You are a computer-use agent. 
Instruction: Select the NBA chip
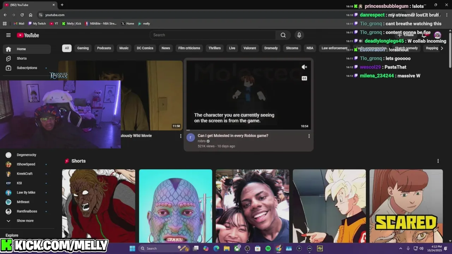pos(310,48)
